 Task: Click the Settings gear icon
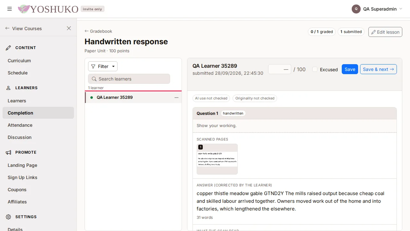8,217
